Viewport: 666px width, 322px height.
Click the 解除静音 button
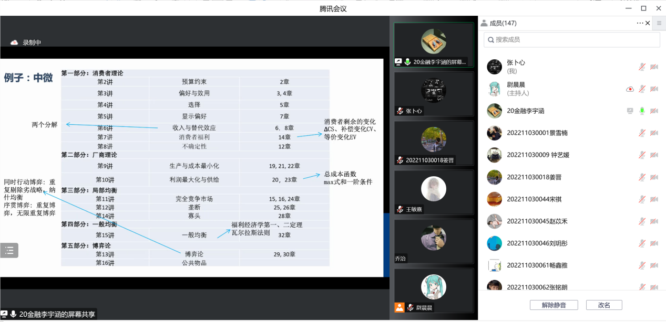click(554, 305)
